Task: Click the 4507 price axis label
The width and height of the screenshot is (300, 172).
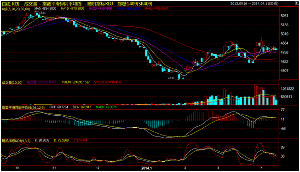Action: pyautogui.click(x=284, y=71)
